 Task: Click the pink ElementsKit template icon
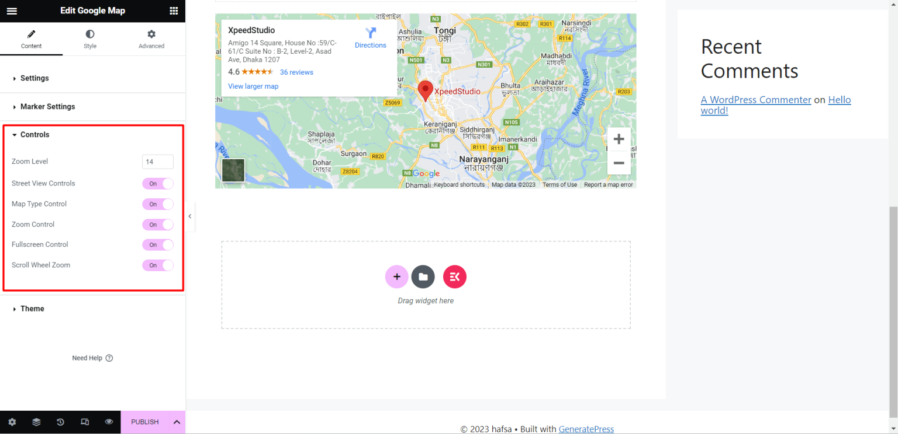point(454,276)
